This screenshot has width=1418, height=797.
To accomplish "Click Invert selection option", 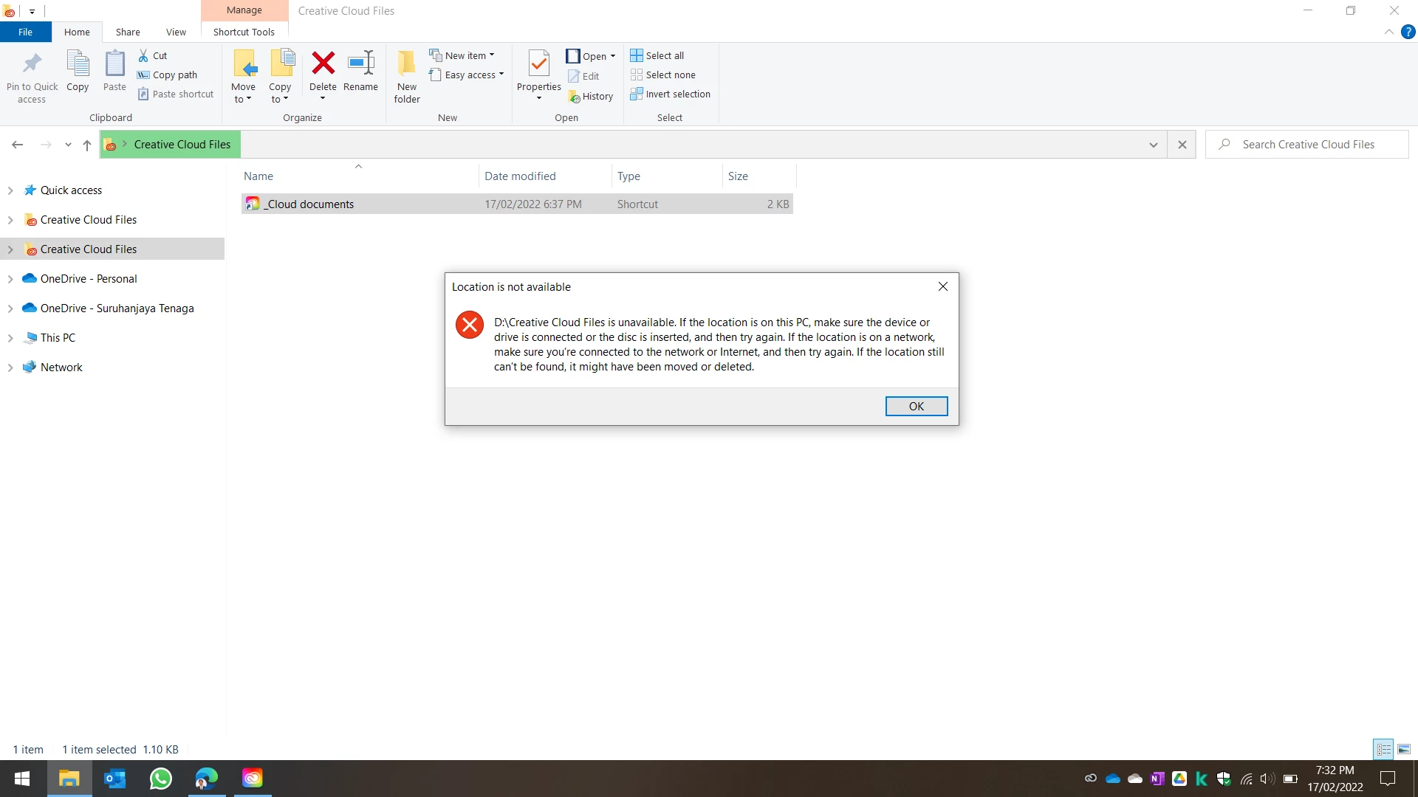I will coord(670,94).
